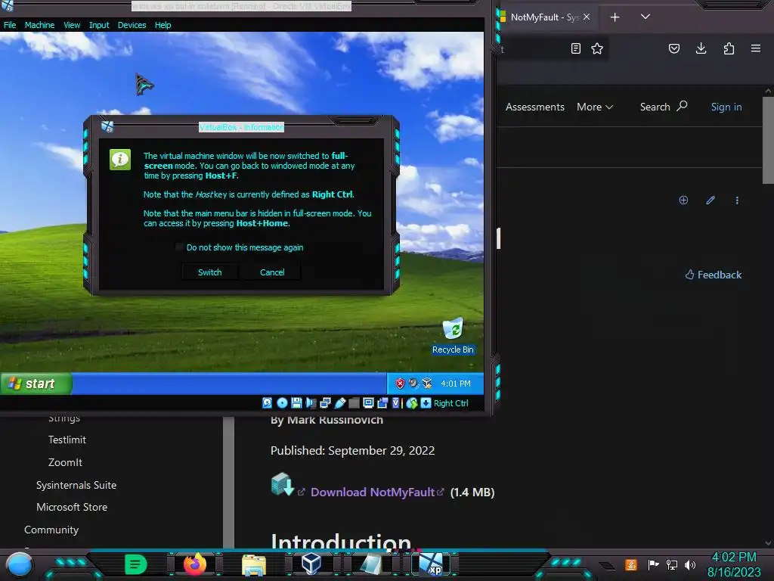Click the Pocket save icon in Firefox
774x581 pixels.
(x=674, y=48)
